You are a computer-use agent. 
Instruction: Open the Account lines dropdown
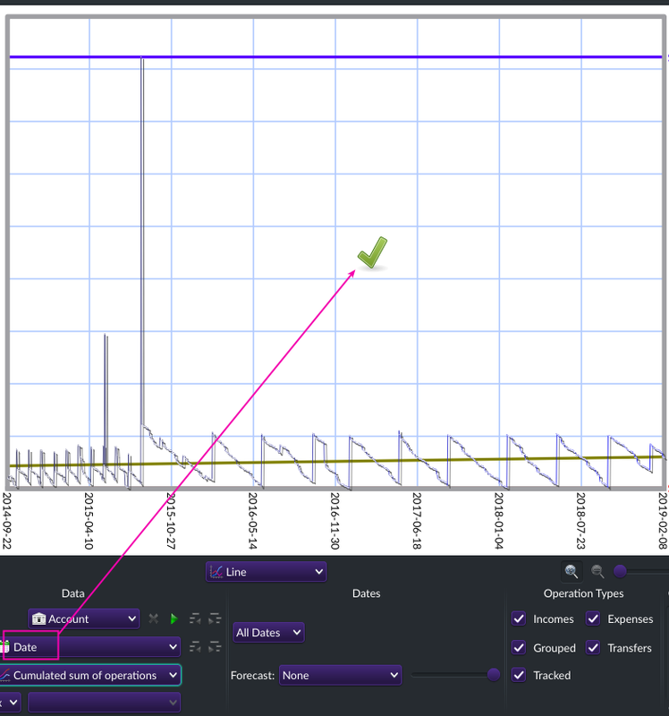click(83, 618)
